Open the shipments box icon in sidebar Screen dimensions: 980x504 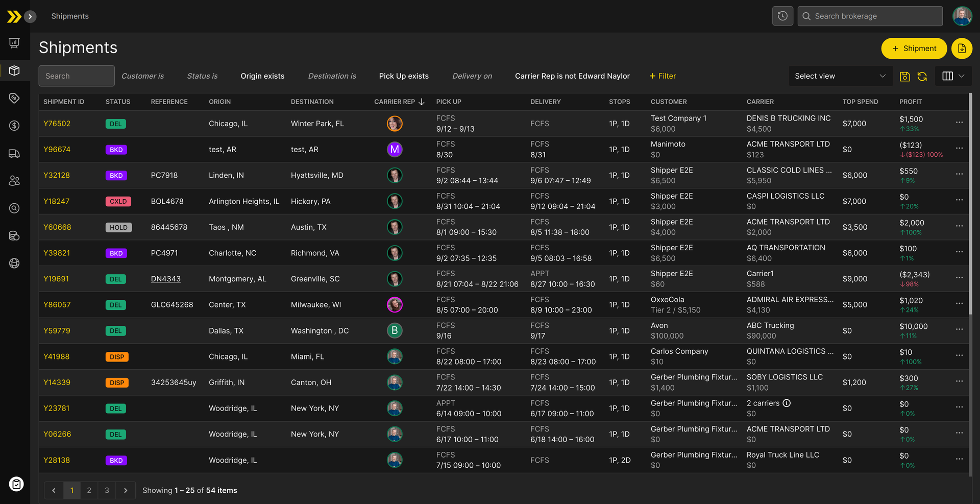(x=14, y=70)
